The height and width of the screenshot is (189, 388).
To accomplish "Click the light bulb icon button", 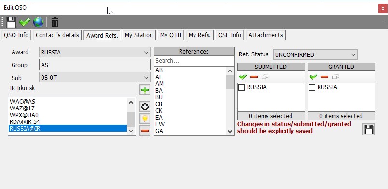I will click(x=145, y=119).
